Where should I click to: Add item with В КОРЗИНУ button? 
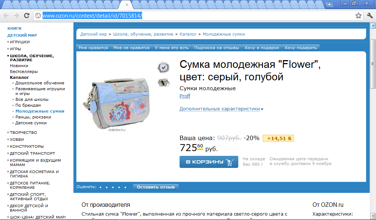pyautogui.click(x=209, y=162)
